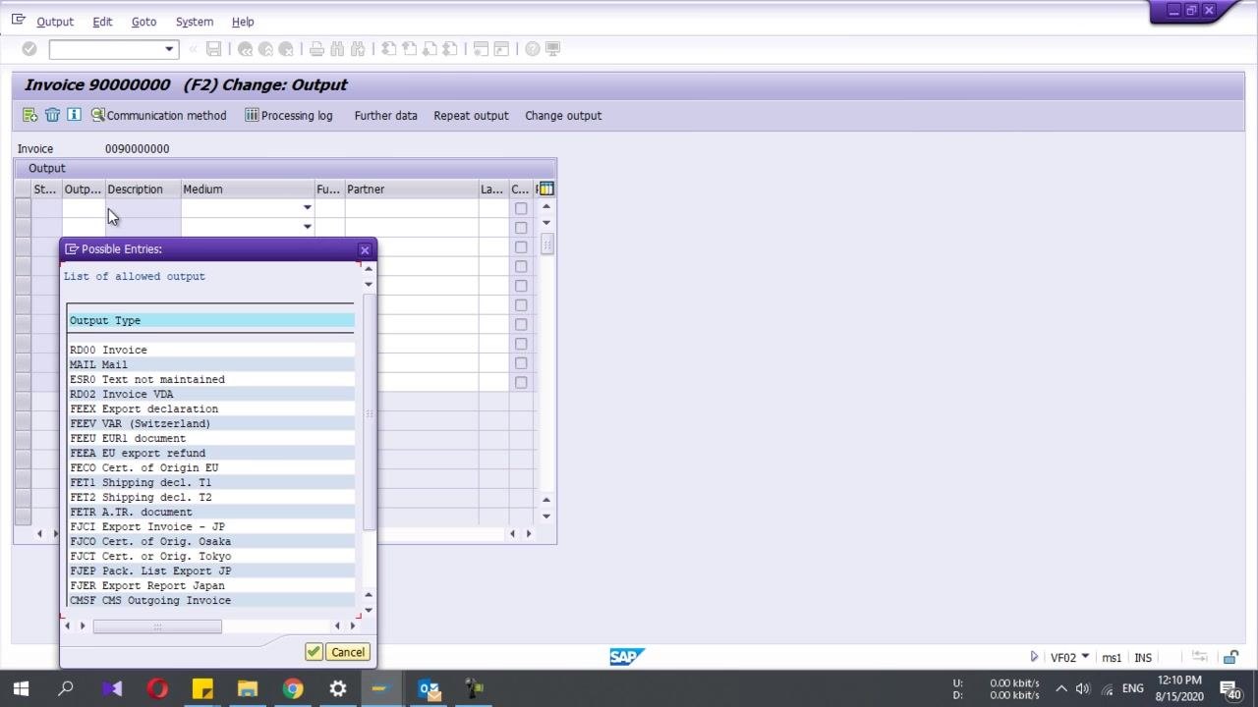Click the Windows Start button

[21, 688]
